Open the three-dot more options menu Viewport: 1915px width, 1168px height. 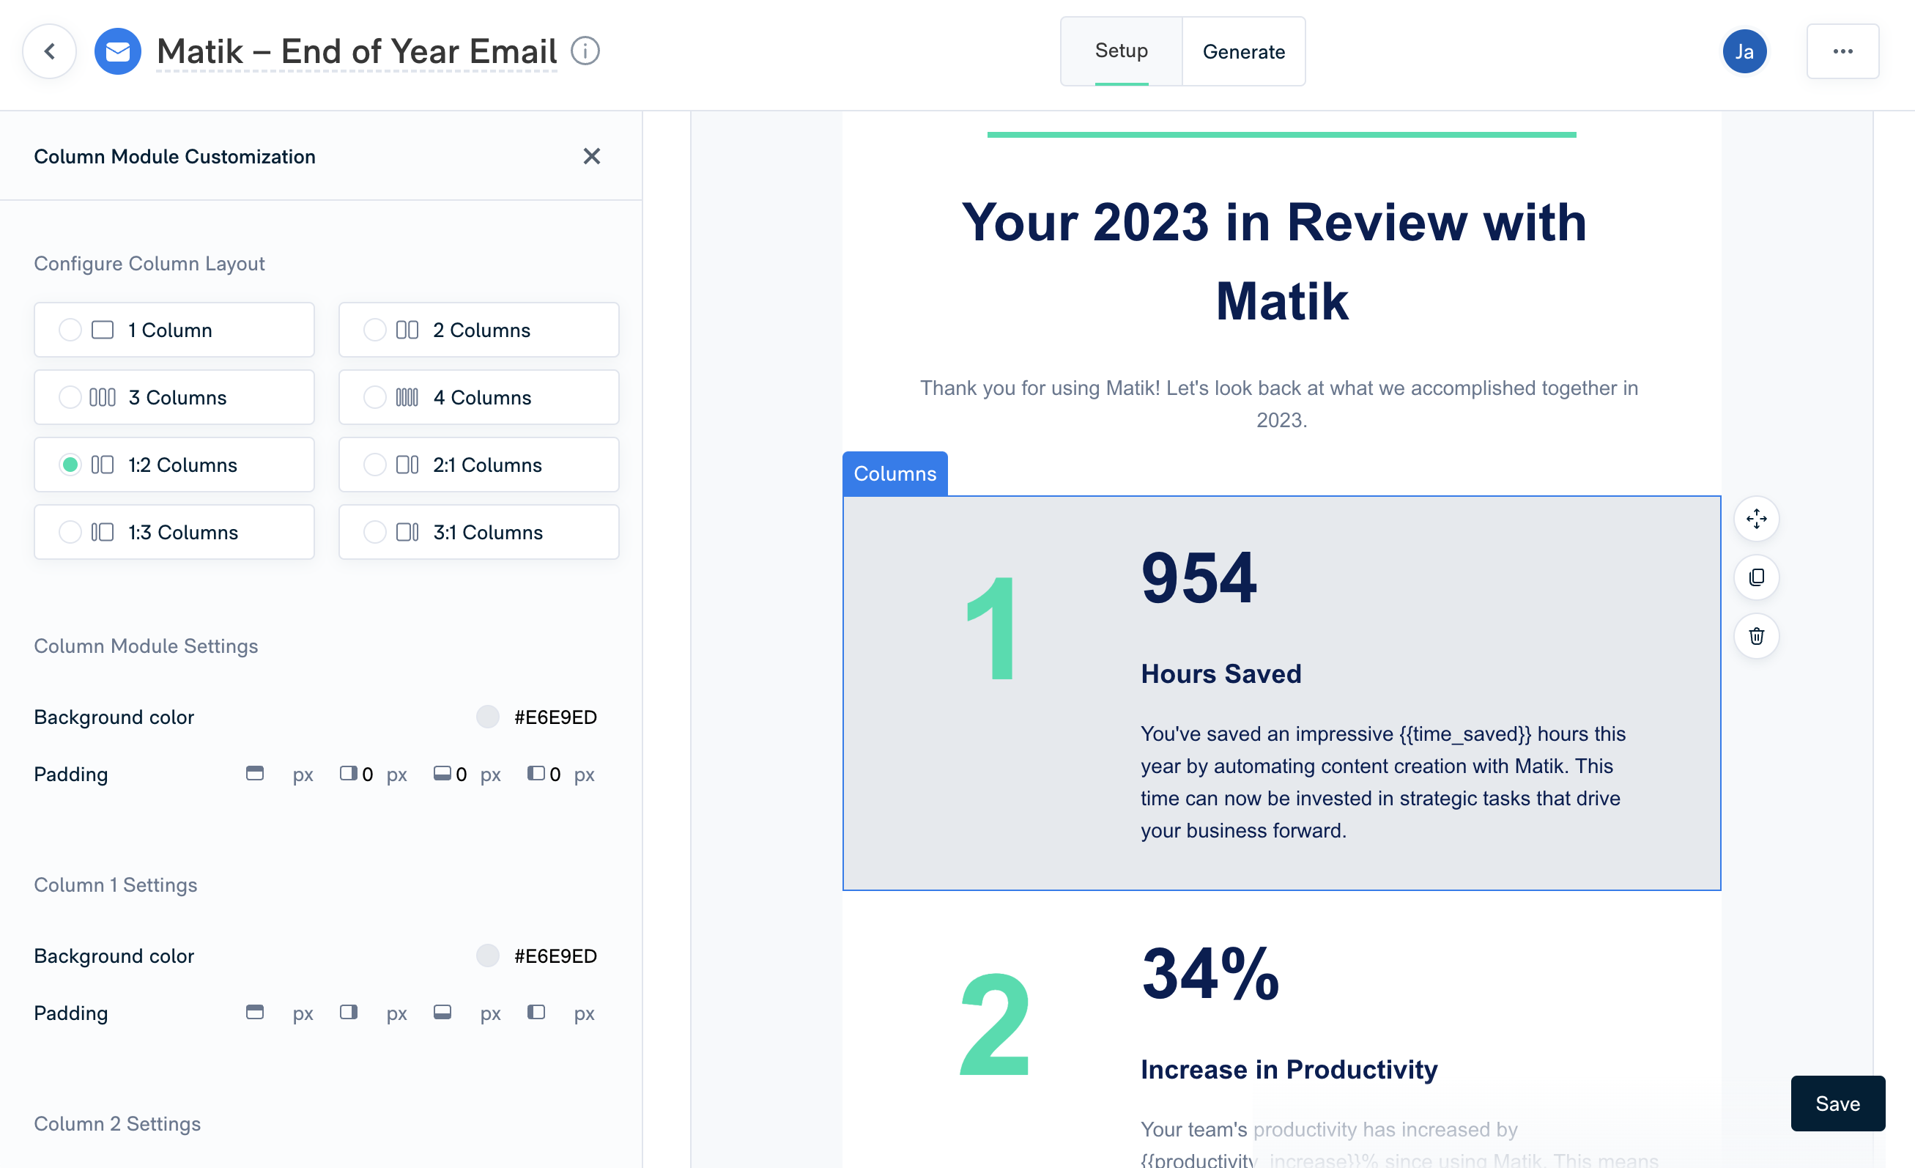(x=1842, y=51)
